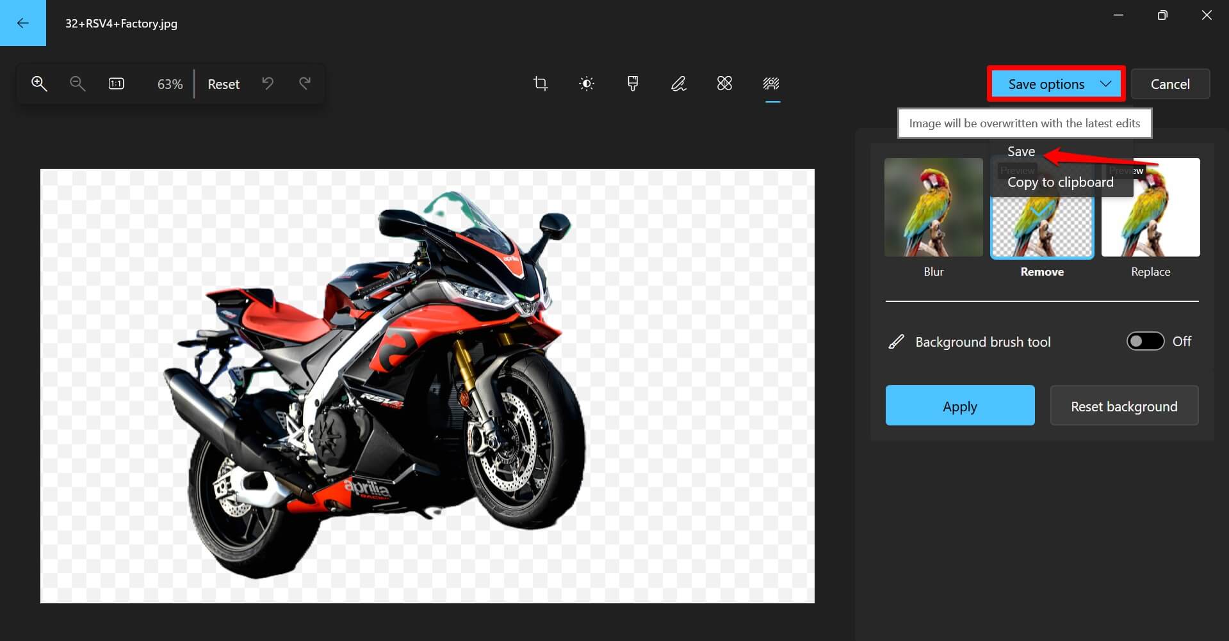Zoom in with the magnifier icon
1229x641 pixels.
pos(39,84)
